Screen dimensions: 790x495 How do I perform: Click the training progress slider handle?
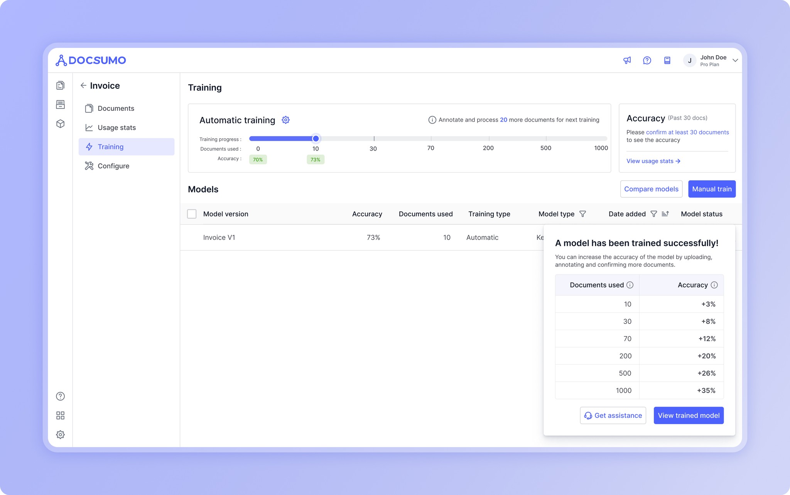(x=316, y=139)
